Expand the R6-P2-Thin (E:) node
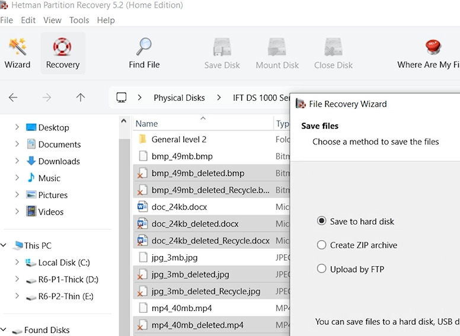The height and width of the screenshot is (336, 460). (17, 296)
